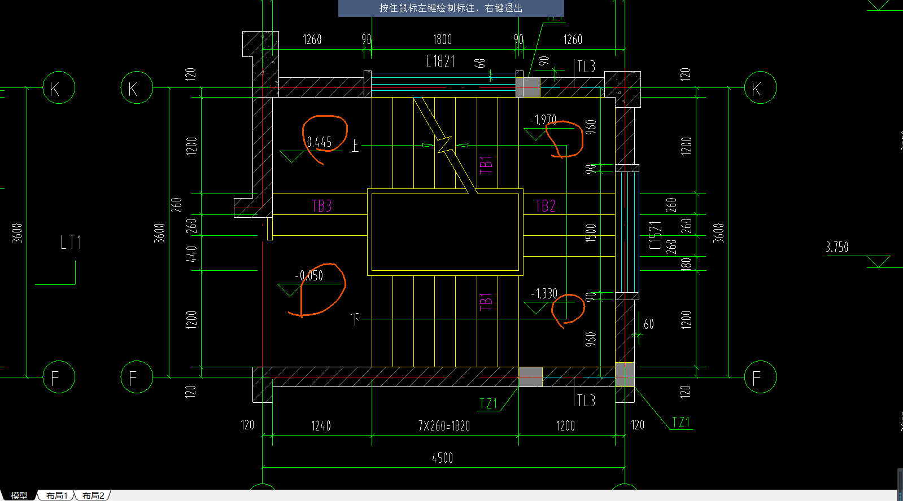This screenshot has height=501, width=903.
Task: Select the 下 stair direction label
Action: click(355, 319)
